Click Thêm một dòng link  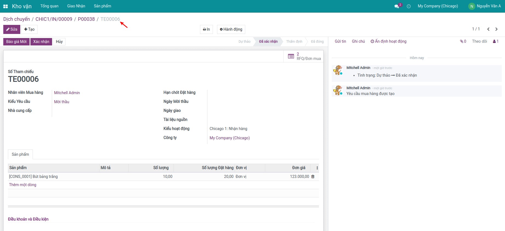22,185
